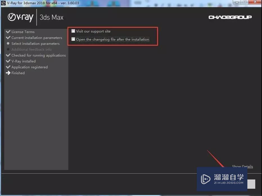Select the Current installation parameters step
262x196 pixels.
[x=34, y=38]
